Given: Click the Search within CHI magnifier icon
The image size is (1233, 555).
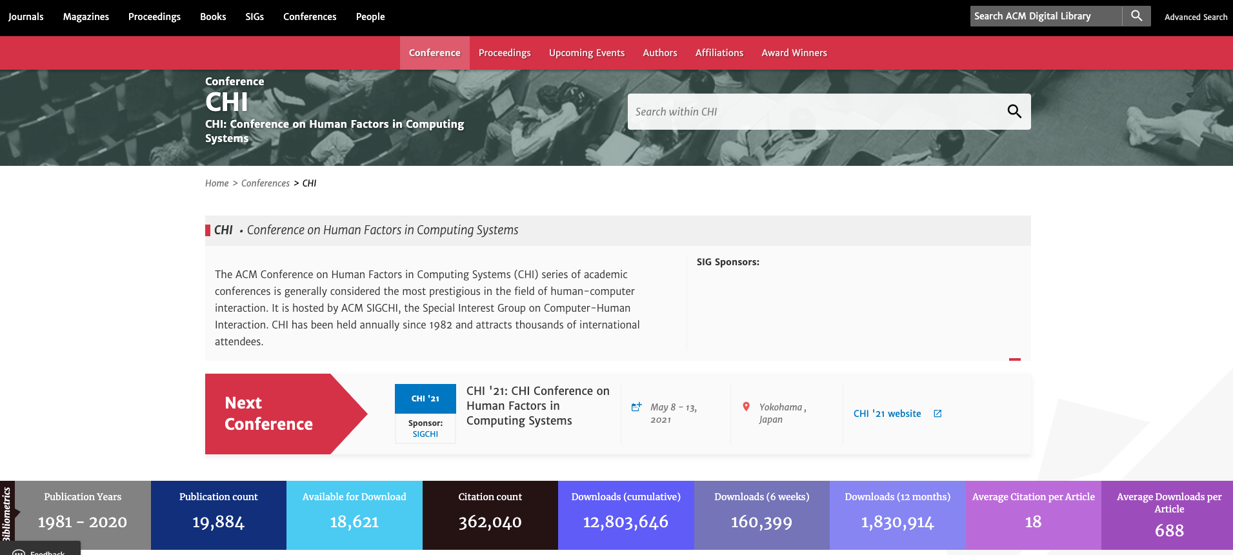Looking at the screenshot, I should (1014, 112).
